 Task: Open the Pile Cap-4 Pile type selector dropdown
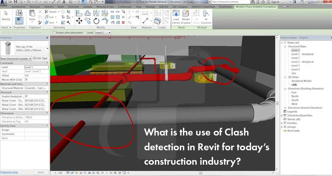[47, 49]
